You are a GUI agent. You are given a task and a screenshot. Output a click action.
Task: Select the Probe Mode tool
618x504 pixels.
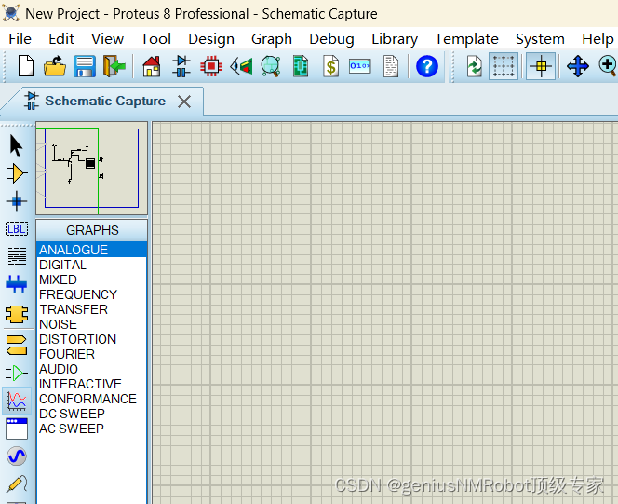point(17,484)
